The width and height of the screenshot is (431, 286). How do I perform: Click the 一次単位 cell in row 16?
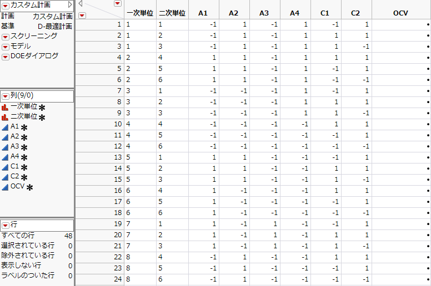point(140,191)
